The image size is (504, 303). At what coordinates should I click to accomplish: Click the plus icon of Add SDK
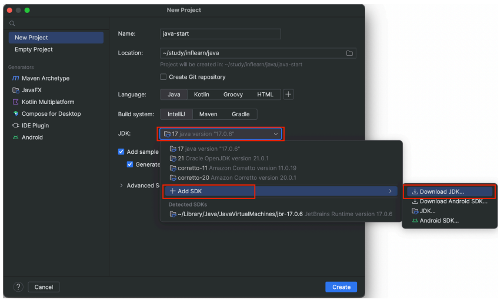click(x=173, y=191)
